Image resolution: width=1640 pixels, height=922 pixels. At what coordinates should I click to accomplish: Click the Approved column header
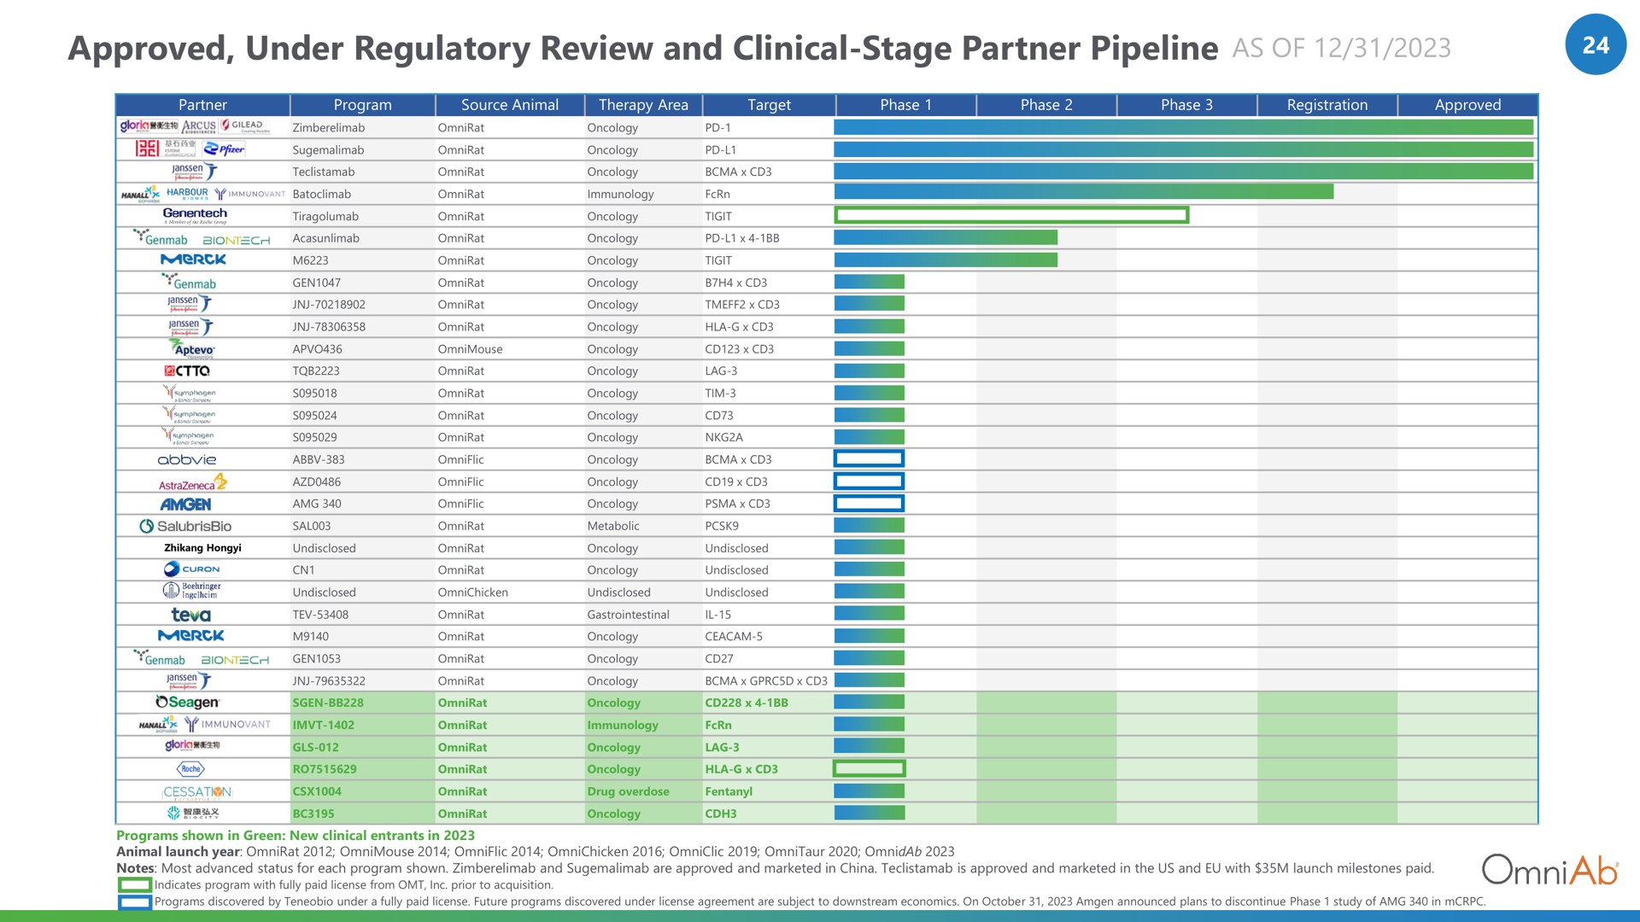coord(1467,105)
